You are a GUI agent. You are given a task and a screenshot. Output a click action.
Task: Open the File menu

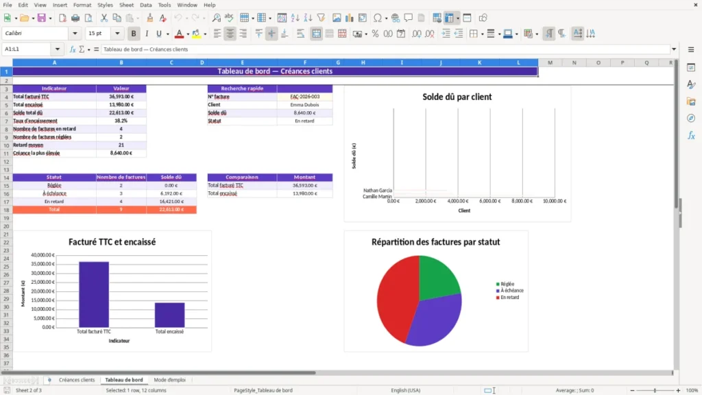pos(8,5)
